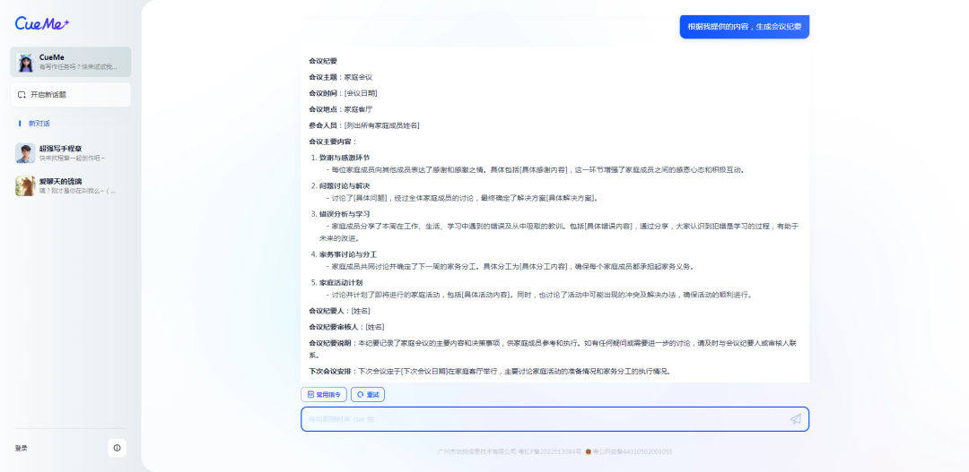Send message with the paper plane icon
This screenshot has width=969, height=472.
795,419
